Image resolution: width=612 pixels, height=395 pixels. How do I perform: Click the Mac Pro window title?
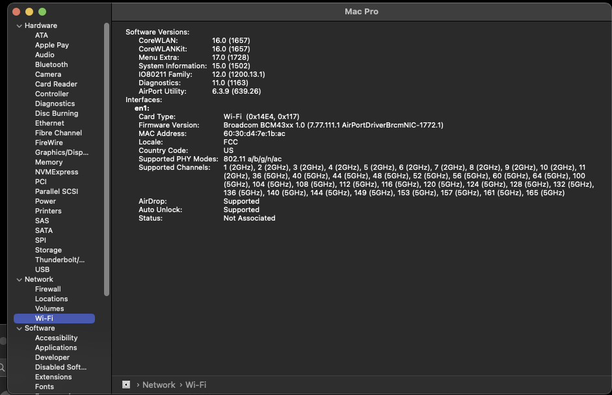click(362, 12)
